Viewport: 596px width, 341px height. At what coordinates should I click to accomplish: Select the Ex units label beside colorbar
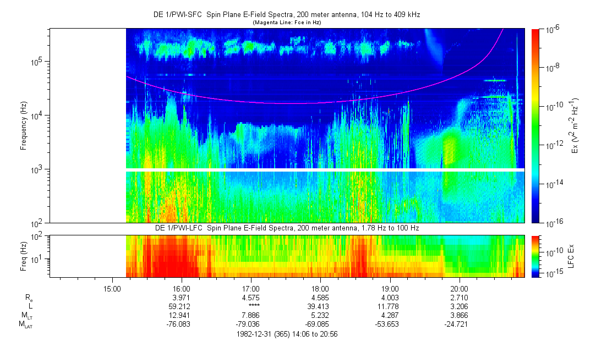coord(576,125)
